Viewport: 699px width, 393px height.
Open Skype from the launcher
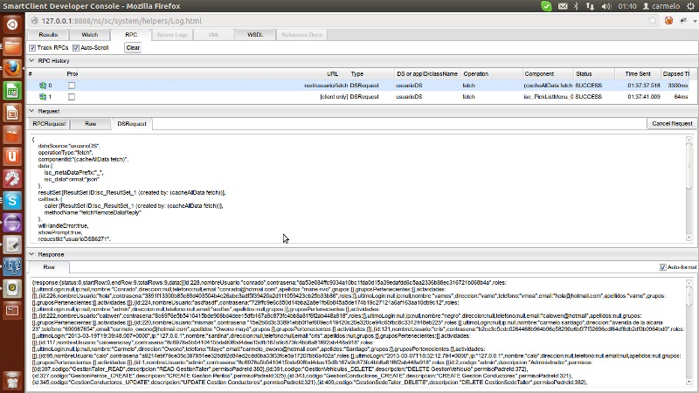13,200
